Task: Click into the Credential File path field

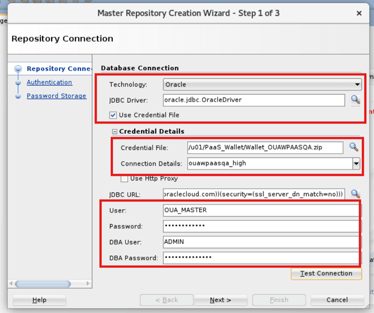Action: pyautogui.click(x=265, y=147)
